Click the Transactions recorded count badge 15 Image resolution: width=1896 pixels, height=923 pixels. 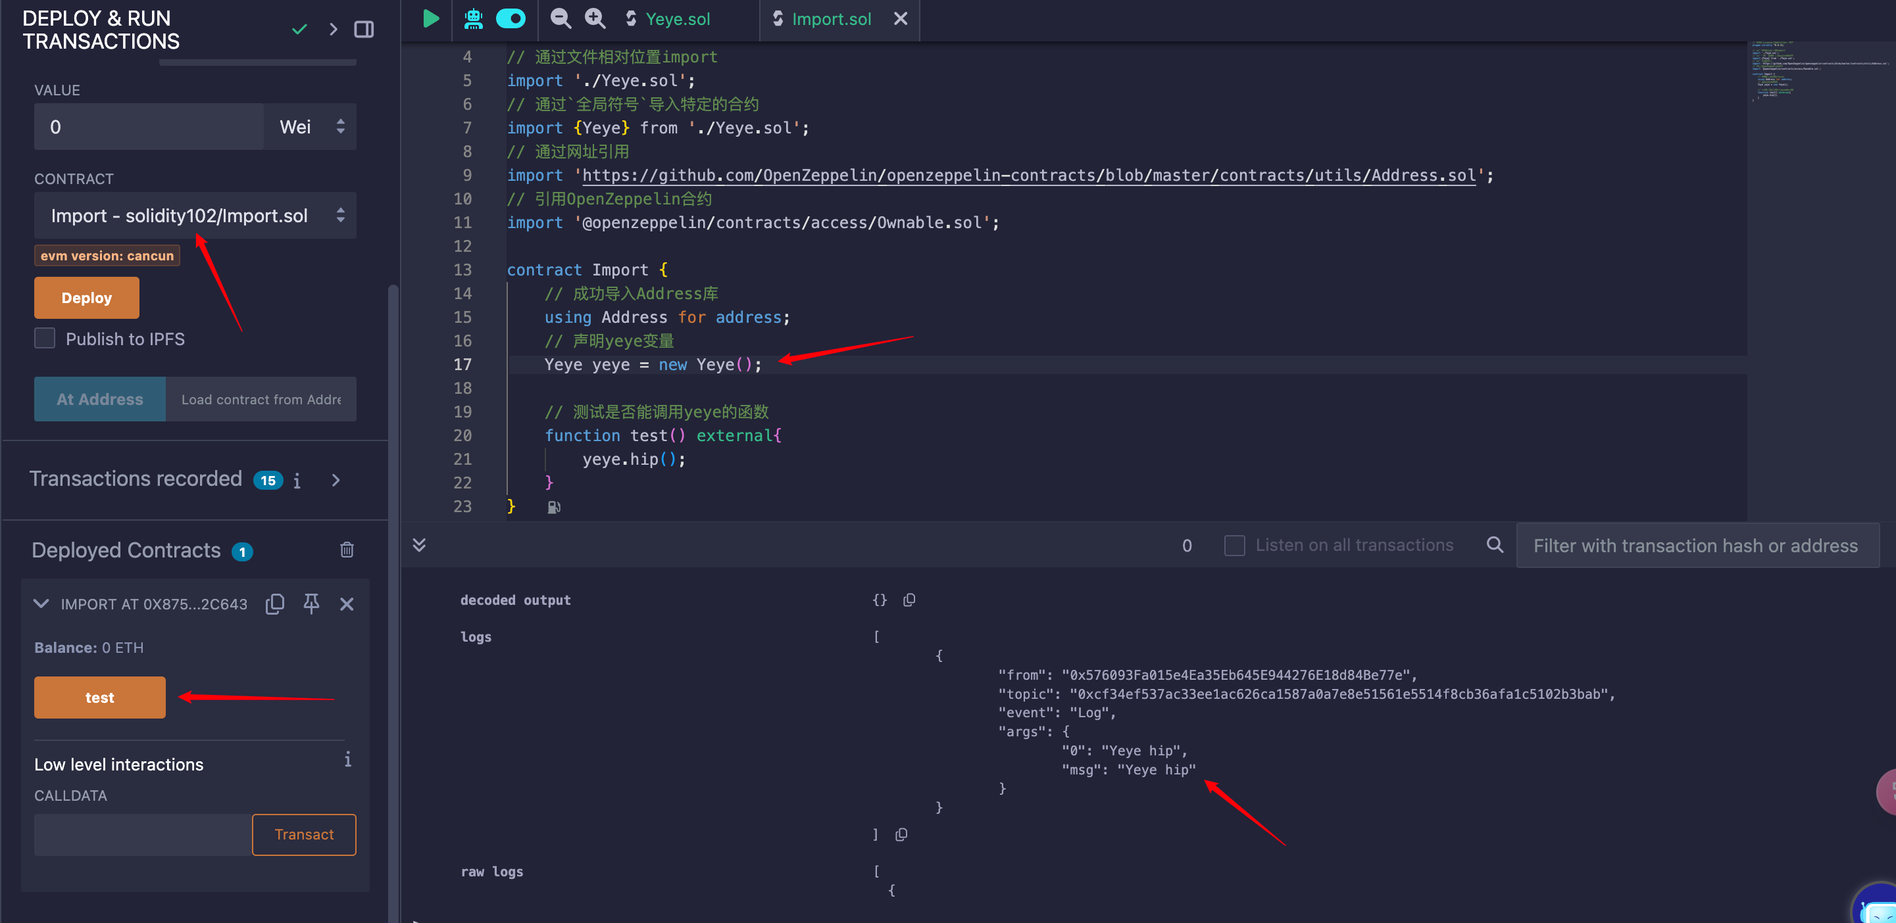268,481
